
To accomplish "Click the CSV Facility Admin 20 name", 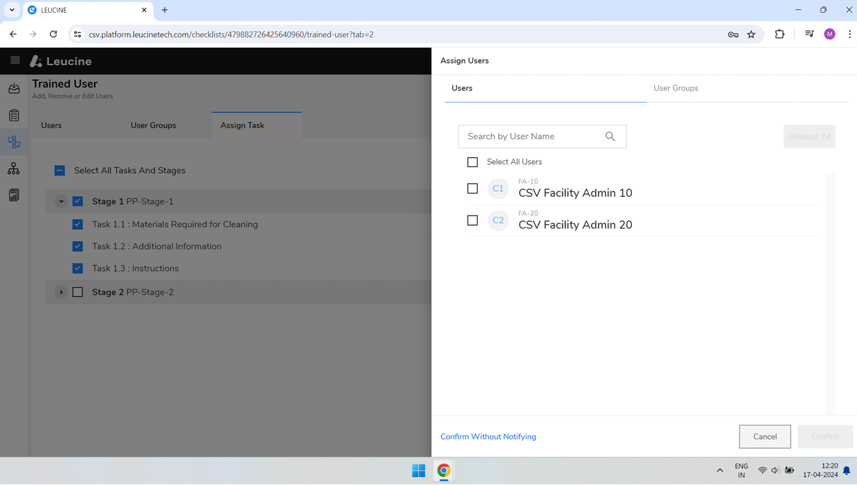I will coord(575,225).
